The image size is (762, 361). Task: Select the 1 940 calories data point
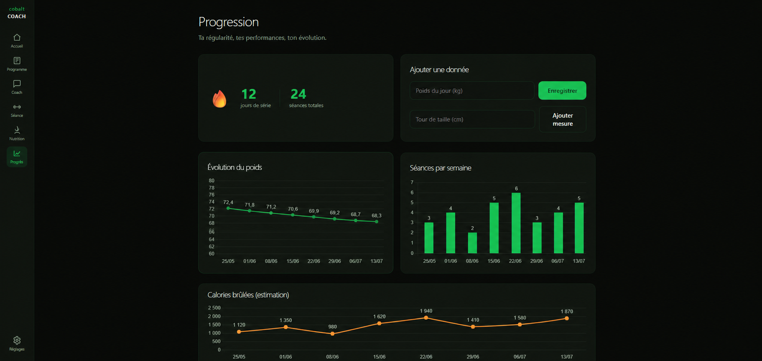pos(426,318)
